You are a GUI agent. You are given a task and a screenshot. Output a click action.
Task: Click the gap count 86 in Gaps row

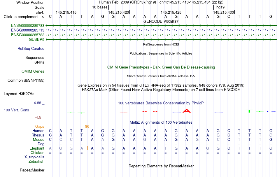click(x=87, y=127)
